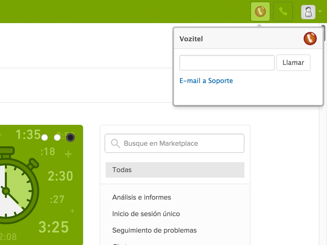Click the orange Vozitel phone icon in top bar
Screen dimensions: 327x245
(x=260, y=12)
